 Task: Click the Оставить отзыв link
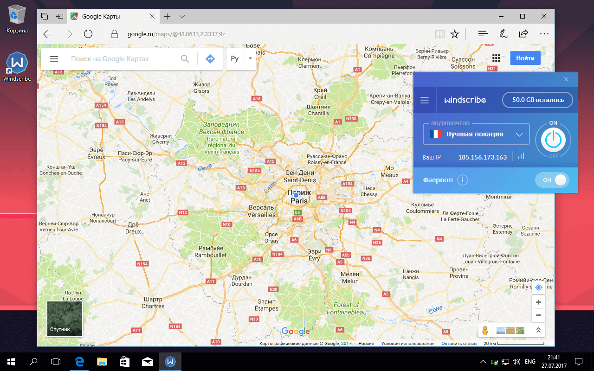click(x=459, y=344)
